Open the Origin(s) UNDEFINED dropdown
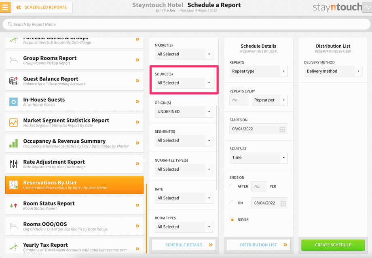The width and height of the screenshot is (372, 258). pos(184,112)
